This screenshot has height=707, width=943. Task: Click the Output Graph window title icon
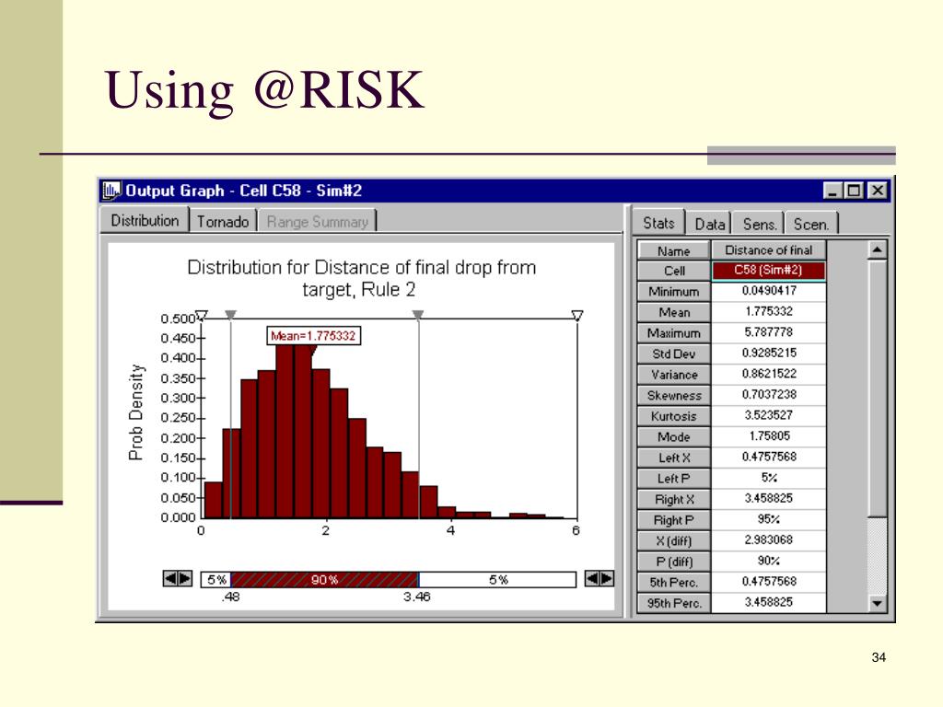point(111,191)
